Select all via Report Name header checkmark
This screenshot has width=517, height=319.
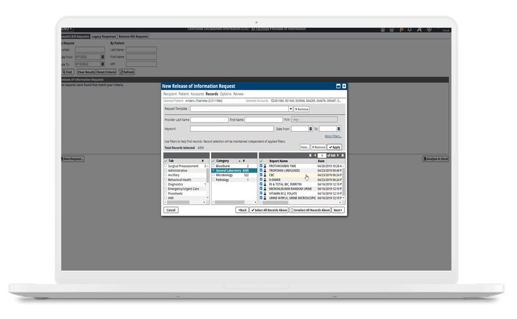[x=261, y=161]
